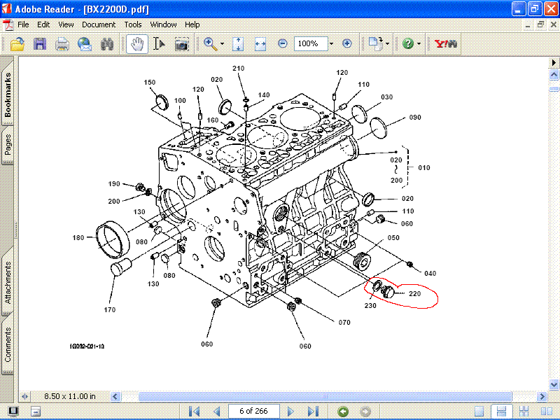Open the zoom percentage dropdown
The height and width of the screenshot is (420, 560).
coord(331,44)
